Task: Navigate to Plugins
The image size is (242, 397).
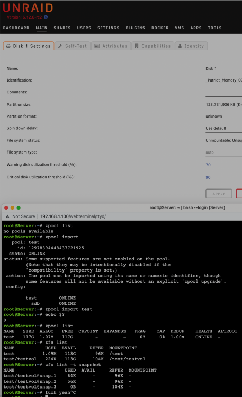Action: point(136,28)
